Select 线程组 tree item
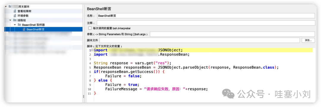Viewport: 321px width, 107px height. 21,20
